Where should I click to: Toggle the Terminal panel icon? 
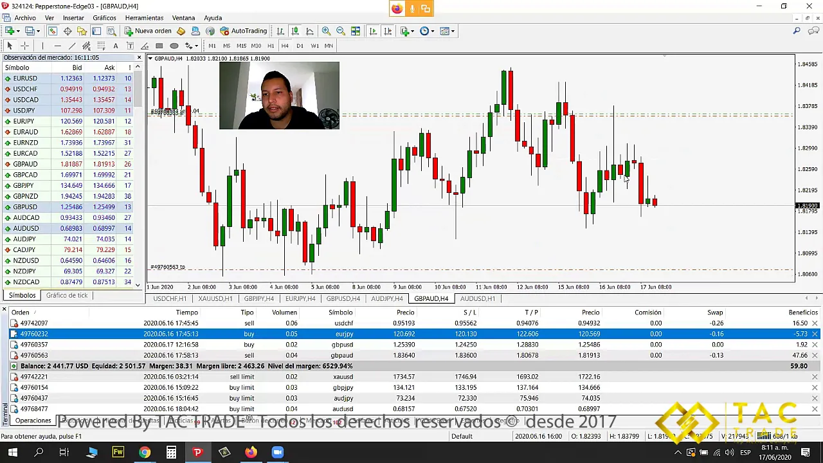pyautogui.click(x=96, y=31)
